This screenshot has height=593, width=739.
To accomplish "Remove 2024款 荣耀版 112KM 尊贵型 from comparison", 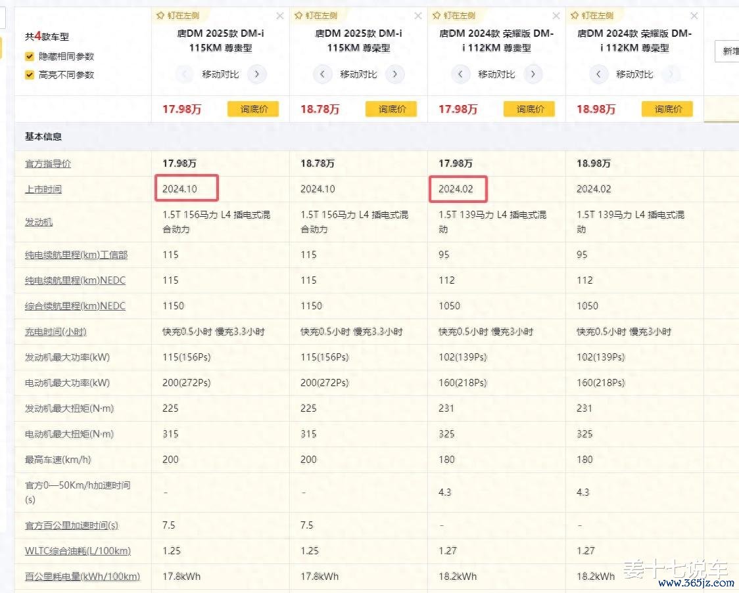I will 556,16.
